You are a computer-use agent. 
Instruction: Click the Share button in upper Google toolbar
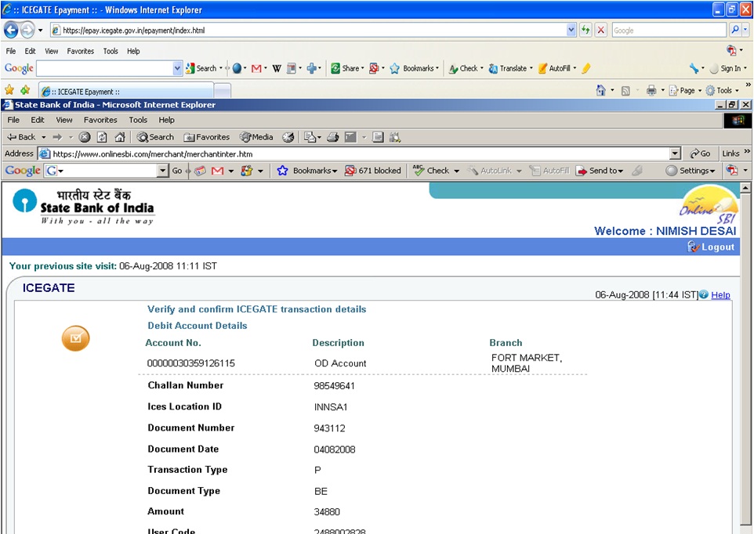click(346, 69)
